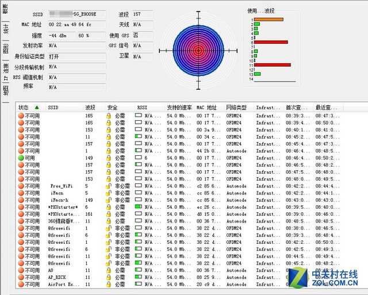Click the signal bar icon in 可用 row
The width and height of the screenshot is (368, 295).
pos(139,157)
